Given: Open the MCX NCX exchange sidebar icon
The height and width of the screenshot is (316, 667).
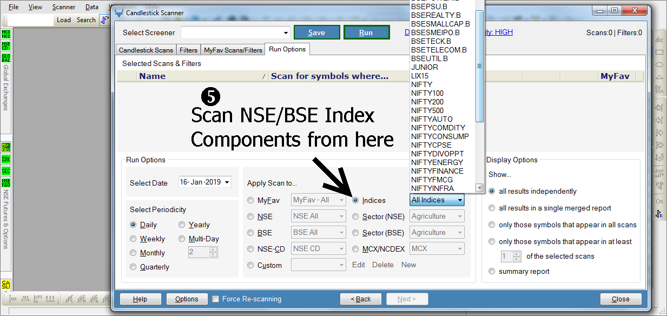Looking at the screenshot, I should (6, 34).
